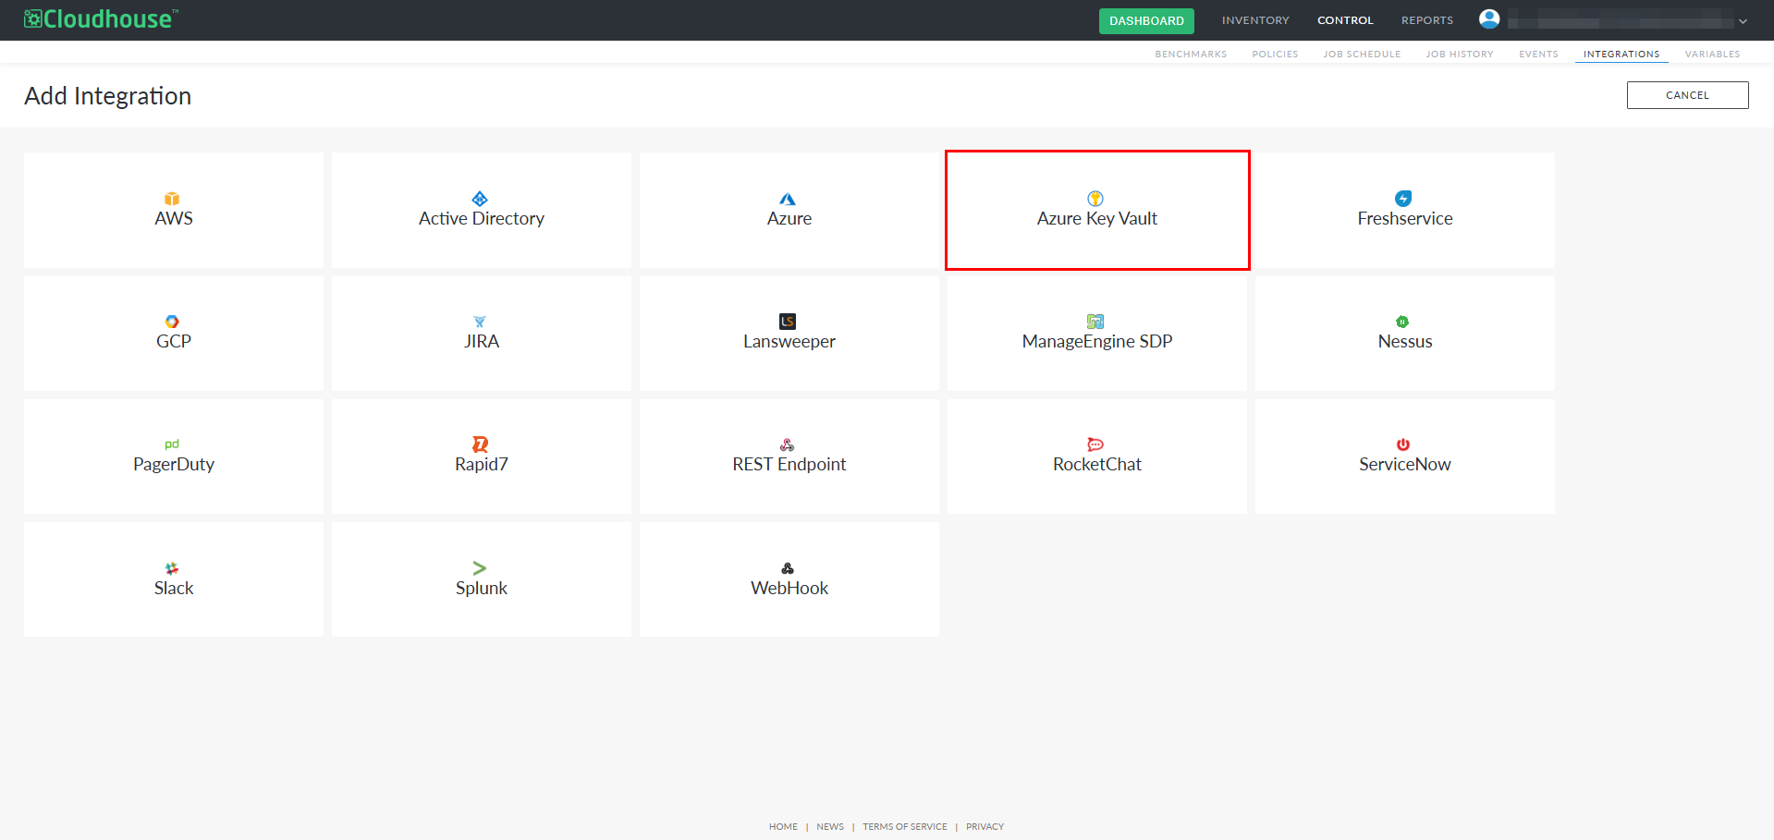Select the GCP label text
The image size is (1774, 840).
pos(174,342)
